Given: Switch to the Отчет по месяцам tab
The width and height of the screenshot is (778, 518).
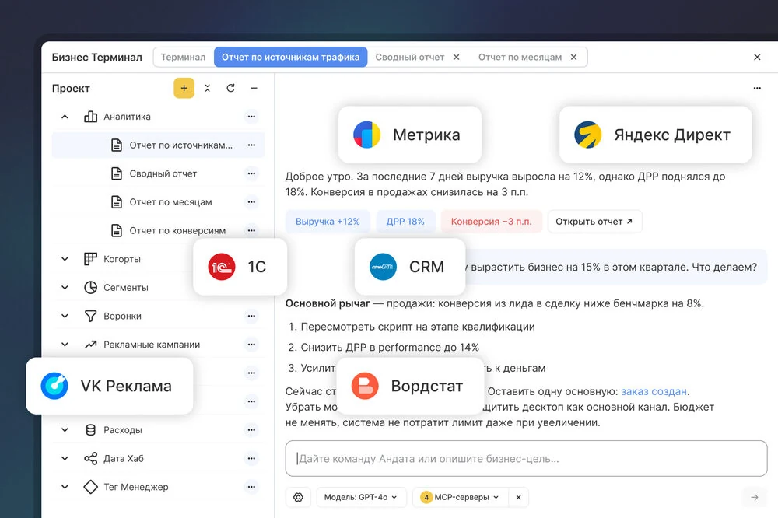Looking at the screenshot, I should point(520,57).
